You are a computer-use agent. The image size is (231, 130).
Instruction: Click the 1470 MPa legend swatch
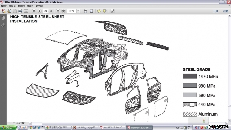[x=190, y=76]
